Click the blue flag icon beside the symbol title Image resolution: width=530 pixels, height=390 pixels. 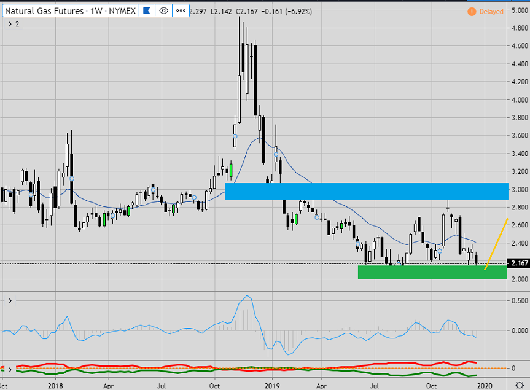(x=147, y=11)
